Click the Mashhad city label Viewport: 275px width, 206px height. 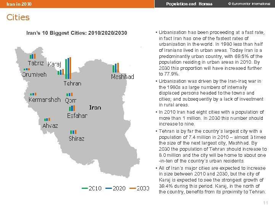[x=123, y=77]
